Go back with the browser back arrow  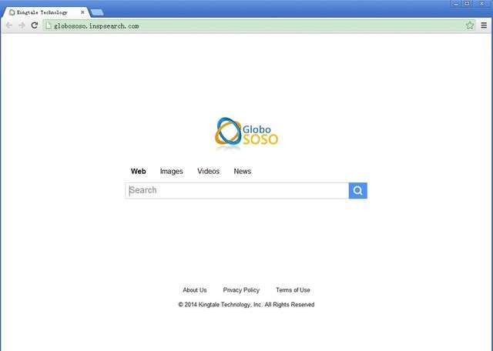[x=8, y=25]
